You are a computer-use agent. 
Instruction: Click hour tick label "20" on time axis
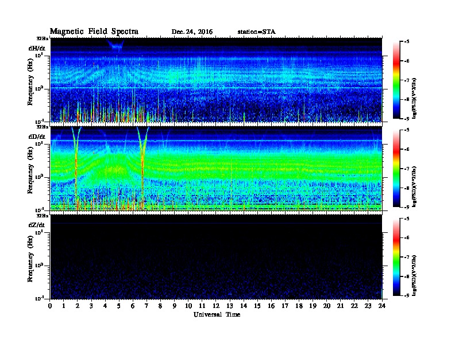pyautogui.click(x=327, y=306)
